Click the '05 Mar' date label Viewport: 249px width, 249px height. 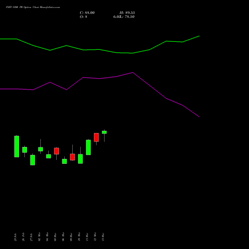pos(55,237)
